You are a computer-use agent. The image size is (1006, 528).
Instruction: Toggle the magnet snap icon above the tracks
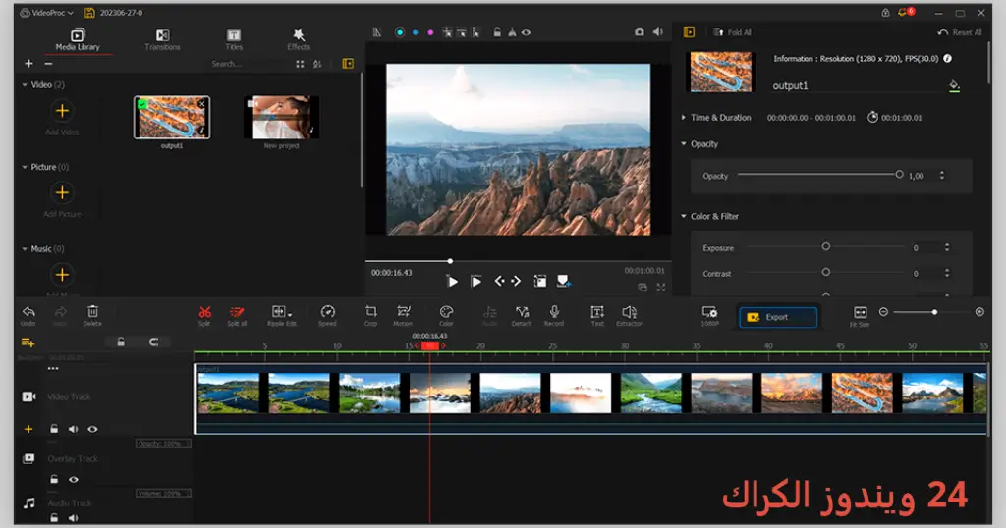tap(154, 343)
